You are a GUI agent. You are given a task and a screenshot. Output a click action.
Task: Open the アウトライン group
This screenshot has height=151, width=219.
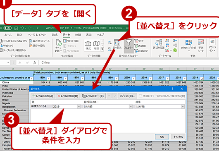pyautogui.click(x=212, y=46)
